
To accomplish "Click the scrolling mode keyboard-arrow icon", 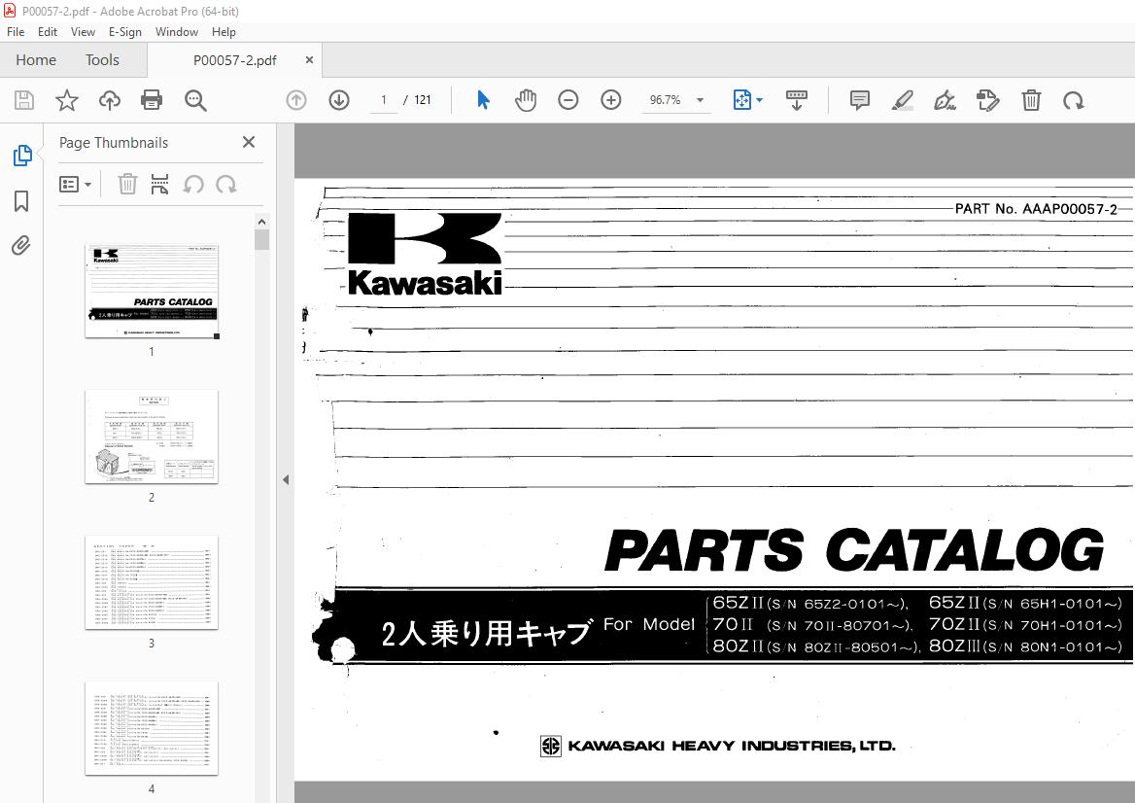I will (796, 100).
